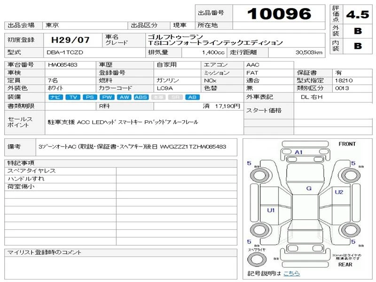
Task: Click the mileage value 30,503km
Action: point(309,53)
